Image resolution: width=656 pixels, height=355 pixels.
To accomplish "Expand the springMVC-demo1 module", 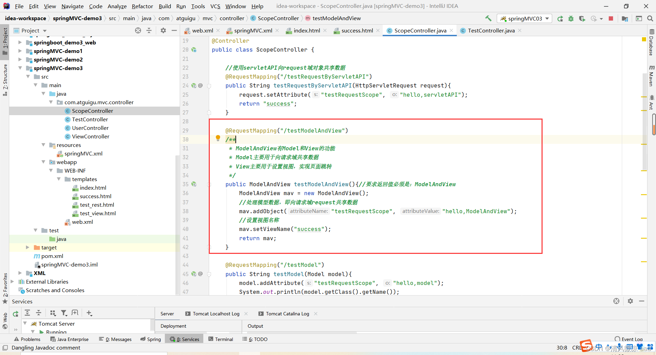I will [20, 51].
